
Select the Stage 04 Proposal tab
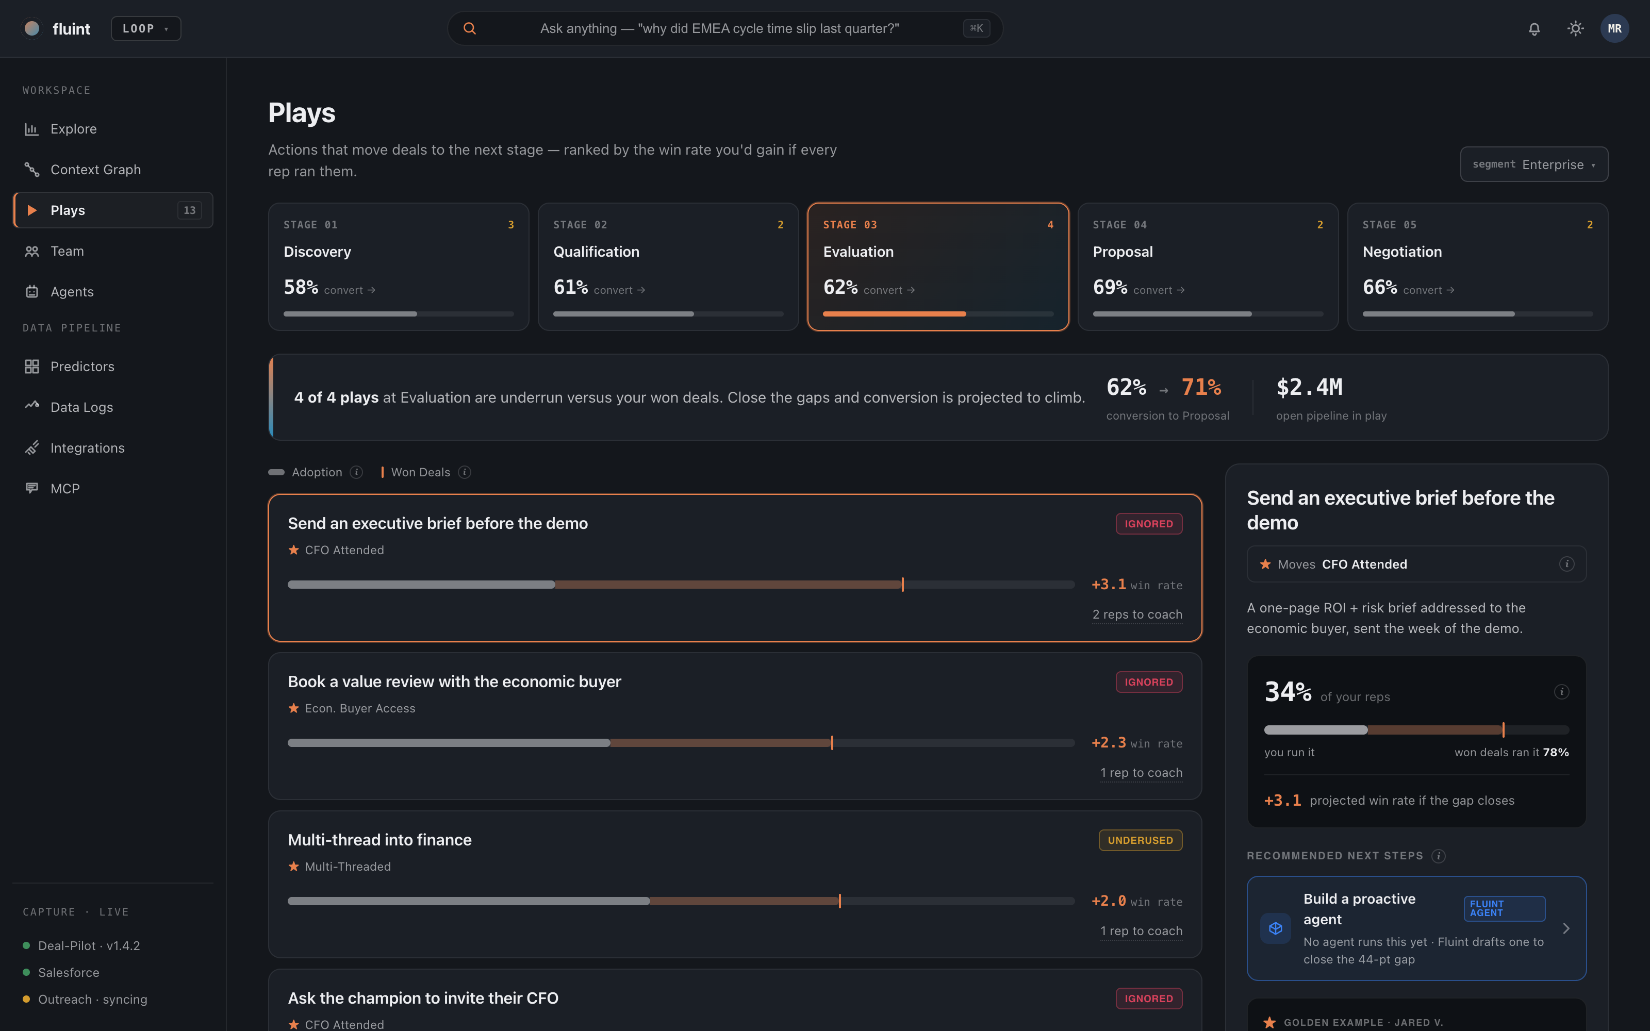click(x=1208, y=267)
